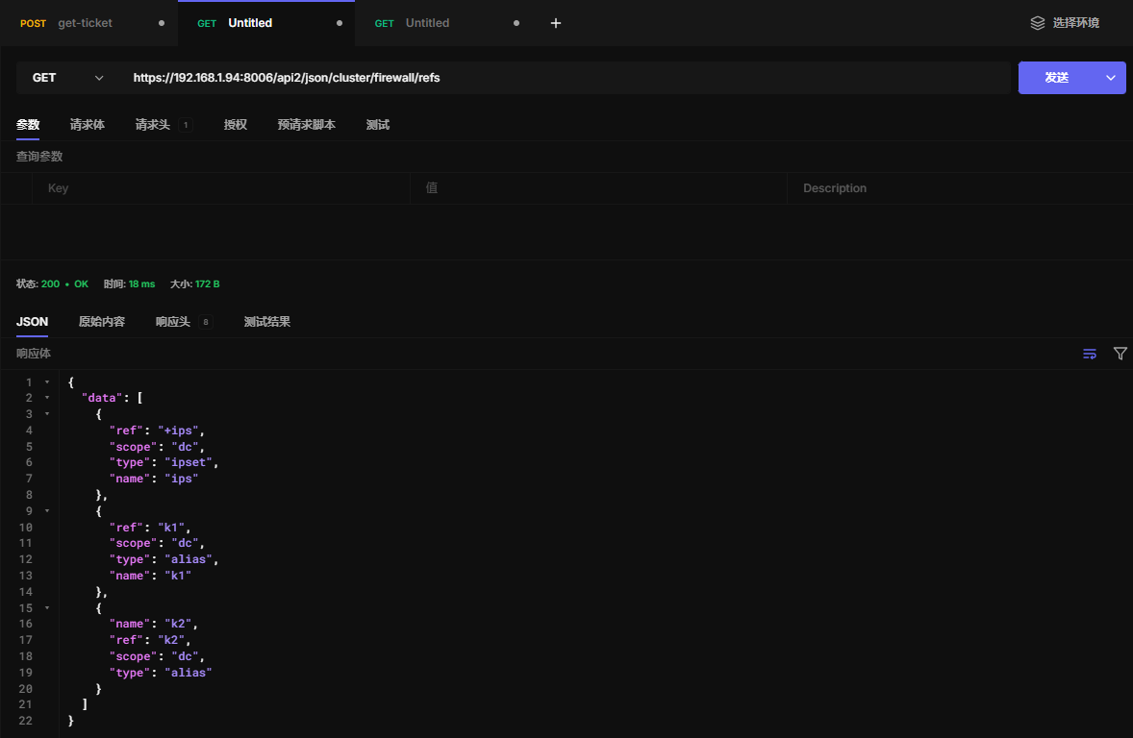Close the get-ticket tab via its dot
The height and width of the screenshot is (738, 1133).
click(161, 23)
